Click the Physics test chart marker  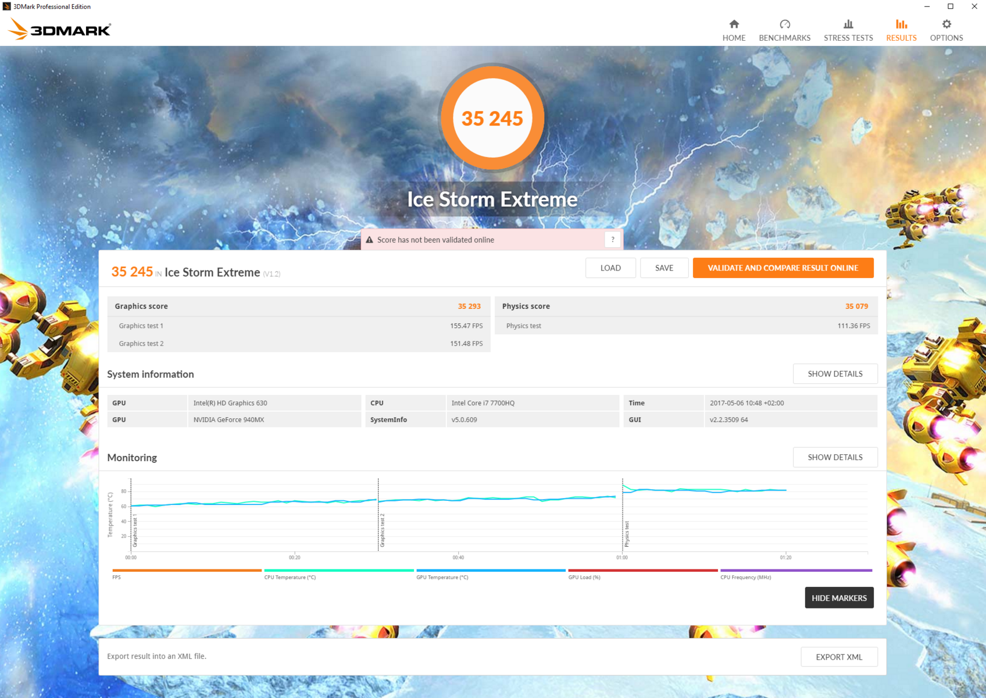(x=627, y=534)
